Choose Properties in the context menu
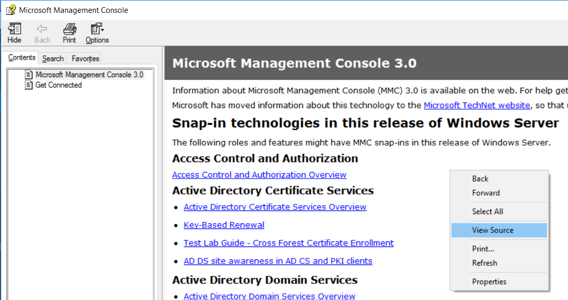 (499, 281)
